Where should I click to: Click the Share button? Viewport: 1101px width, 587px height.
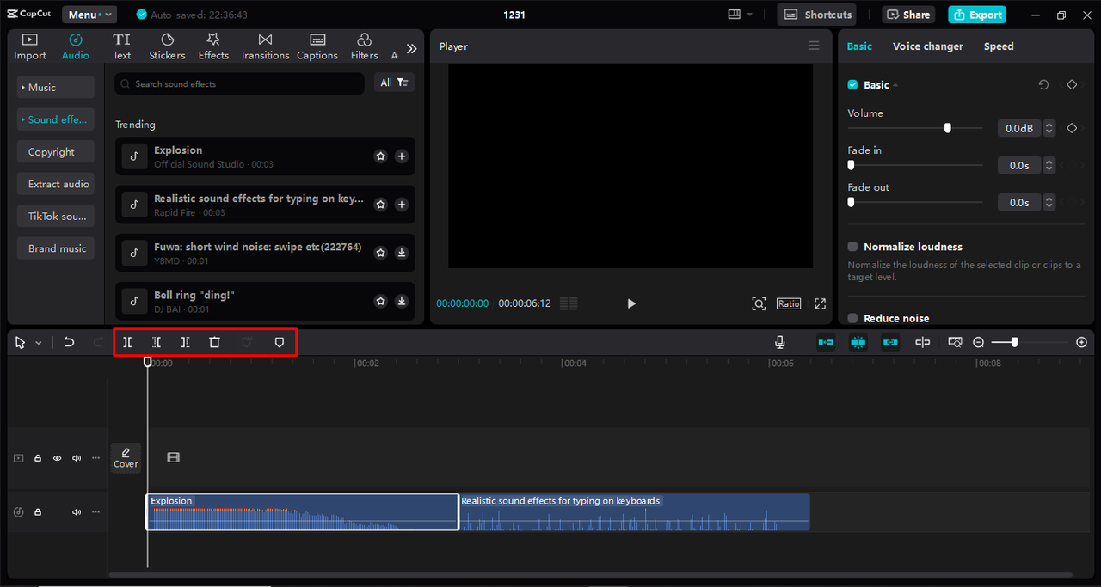(x=908, y=15)
